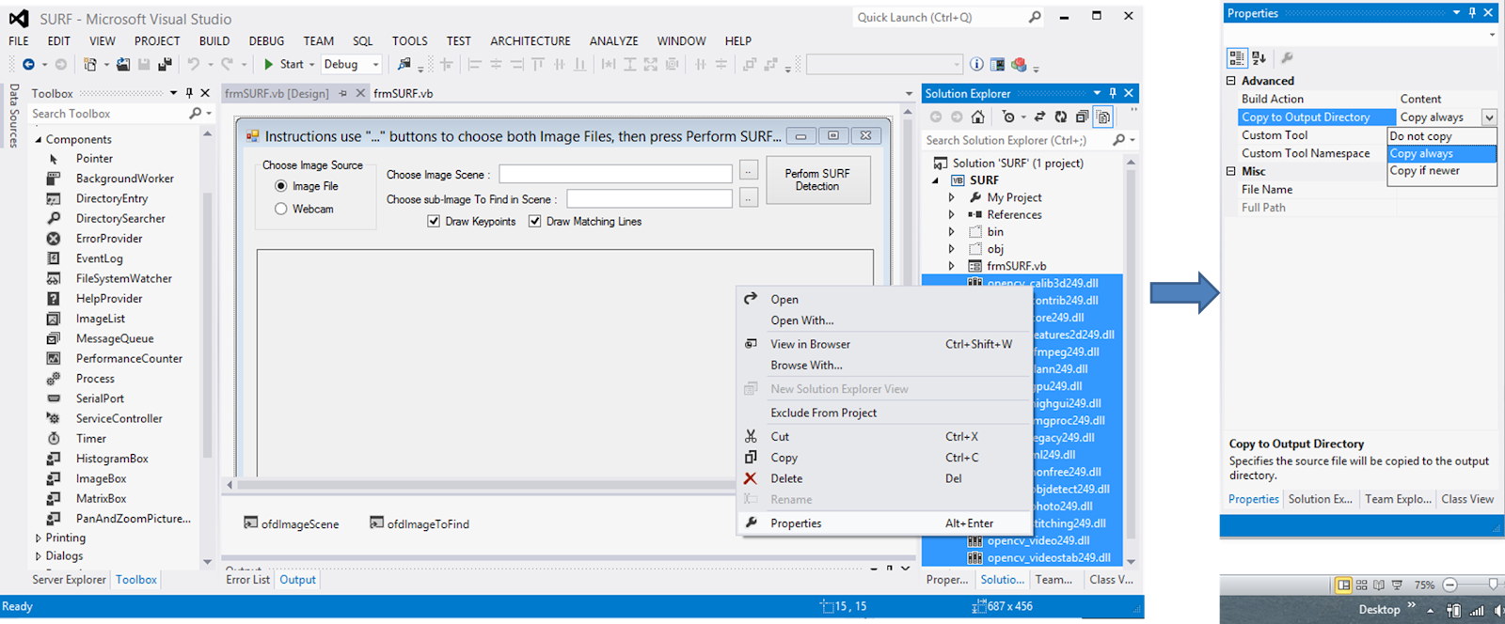This screenshot has width=1505, height=624.
Task: Select the Webcam radio button
Action: (x=280, y=209)
